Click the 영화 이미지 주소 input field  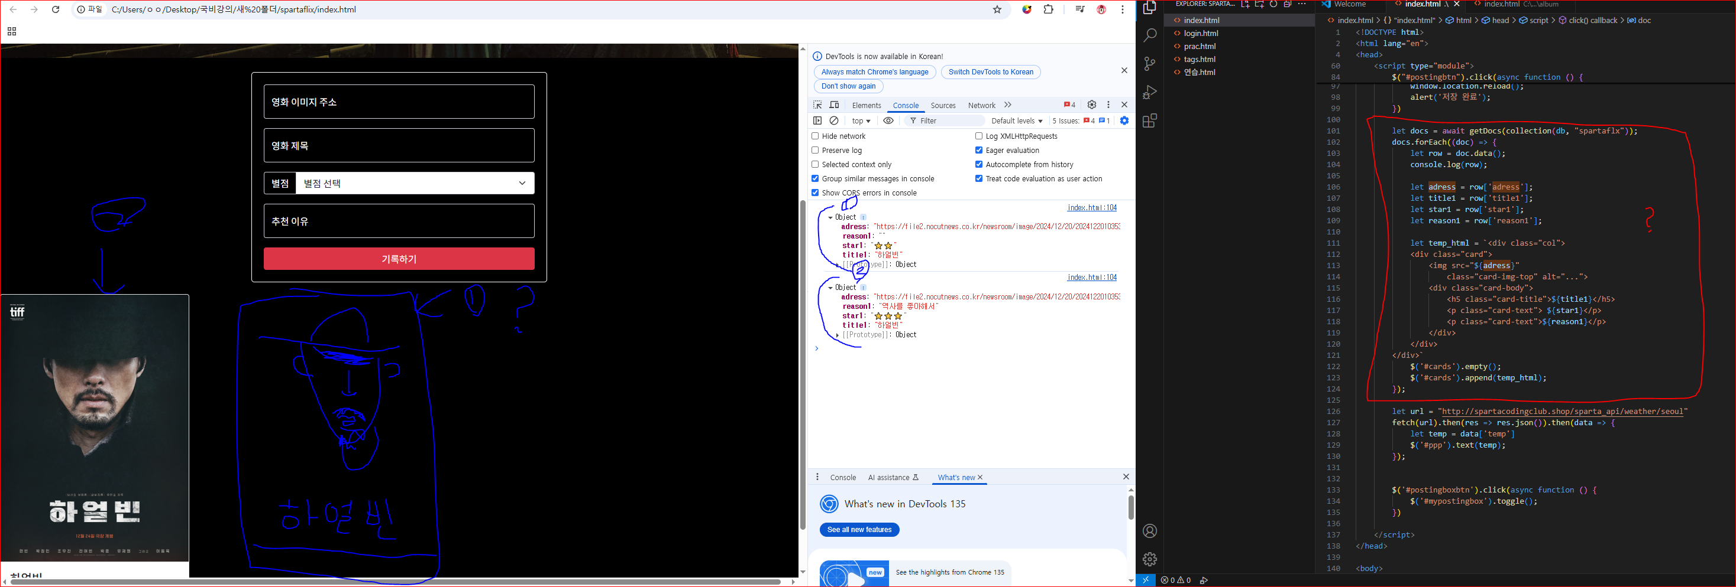click(399, 102)
